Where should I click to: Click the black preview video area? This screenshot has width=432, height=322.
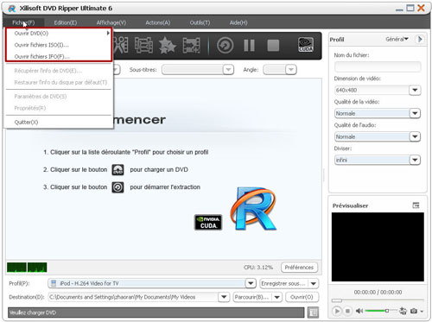pyautogui.click(x=378, y=247)
